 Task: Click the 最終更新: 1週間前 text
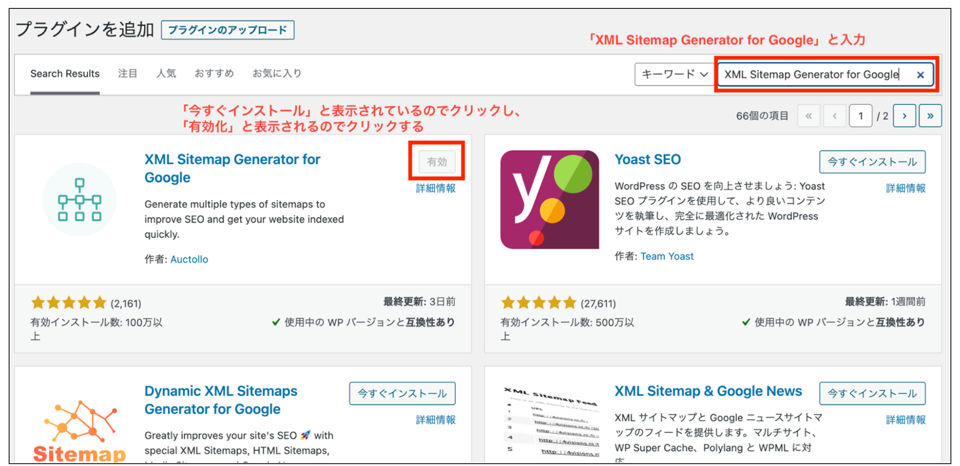(885, 301)
